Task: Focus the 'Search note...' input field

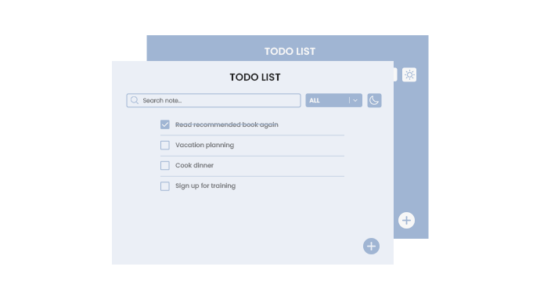Action: (x=214, y=100)
